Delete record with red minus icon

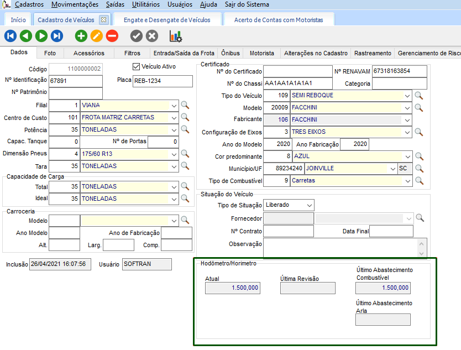112,36
